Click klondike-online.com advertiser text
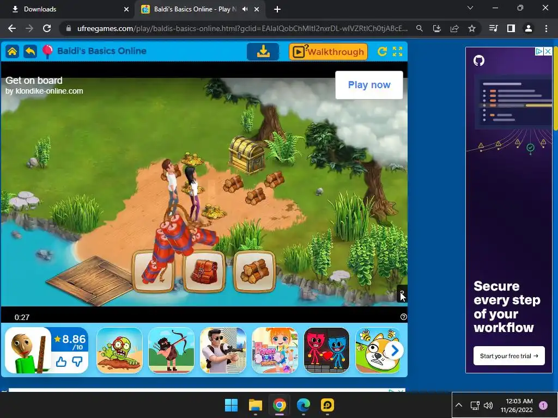Viewport: 558px width, 418px height. pos(49,91)
